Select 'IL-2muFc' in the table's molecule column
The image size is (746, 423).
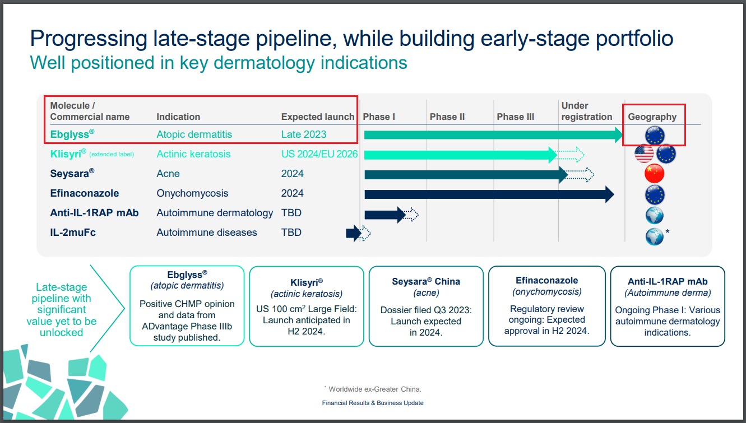(x=73, y=233)
